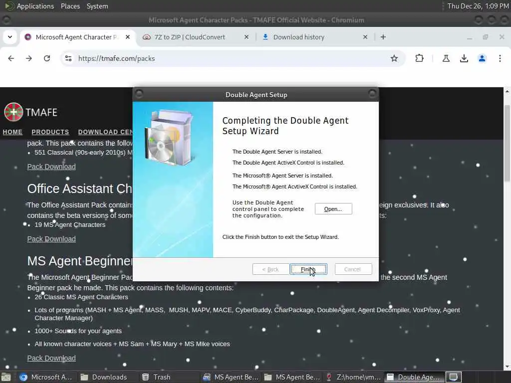Switch to Z:\home\vm... taskbar item
511x383 pixels.
click(x=353, y=377)
